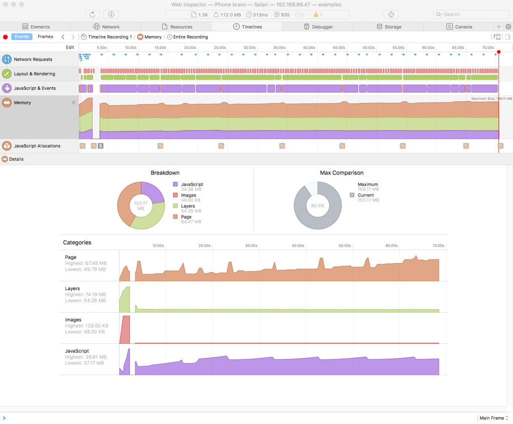
Task: Select the JavaScript Allocations timeline row
Action: tap(39, 146)
